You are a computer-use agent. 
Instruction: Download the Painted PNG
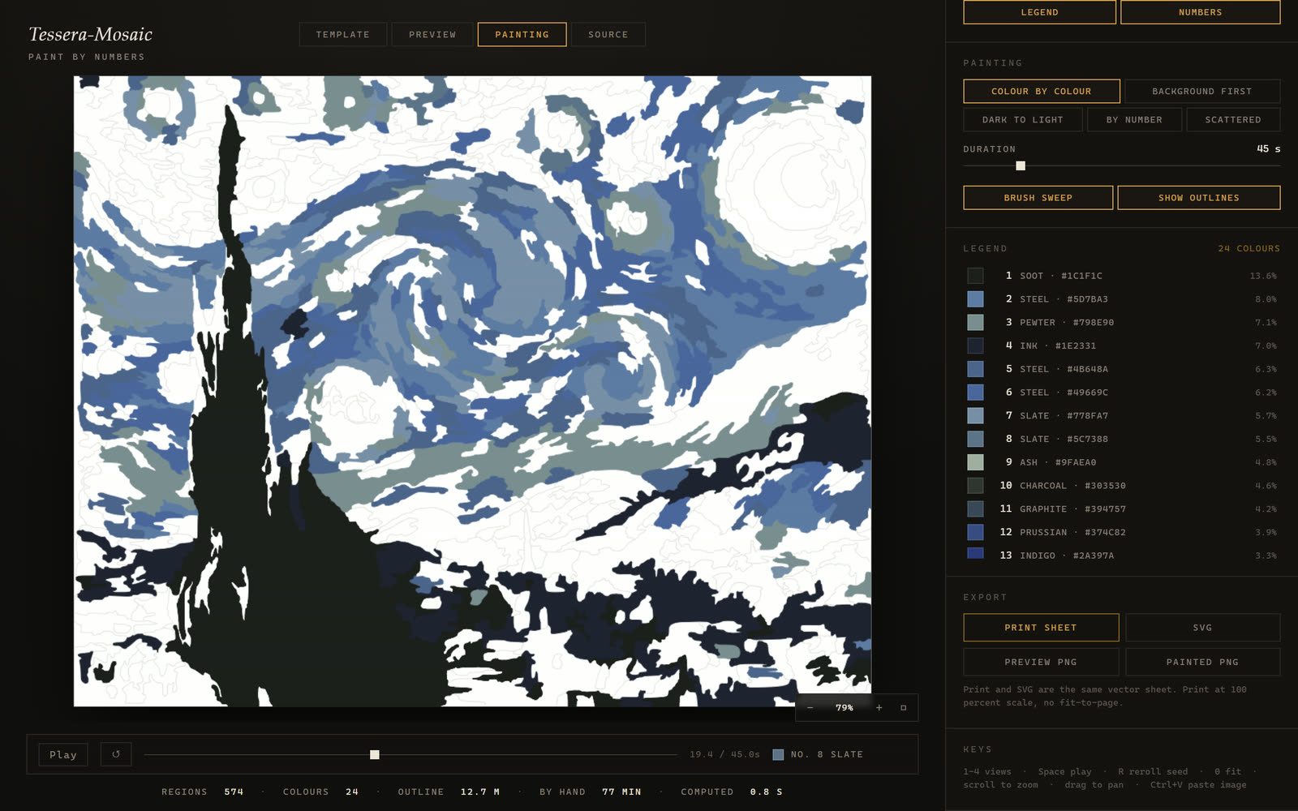pos(1202,662)
